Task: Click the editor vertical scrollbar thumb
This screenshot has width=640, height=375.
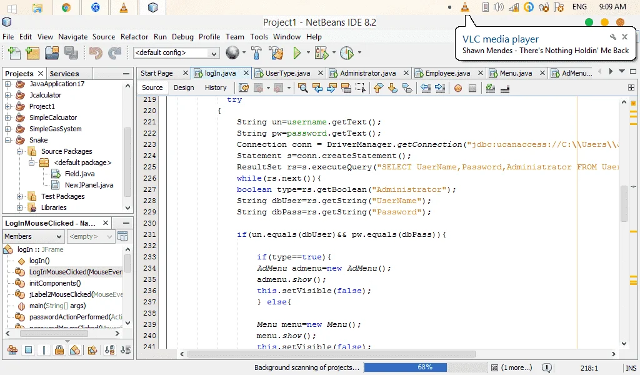Action: pyautogui.click(x=624, y=203)
